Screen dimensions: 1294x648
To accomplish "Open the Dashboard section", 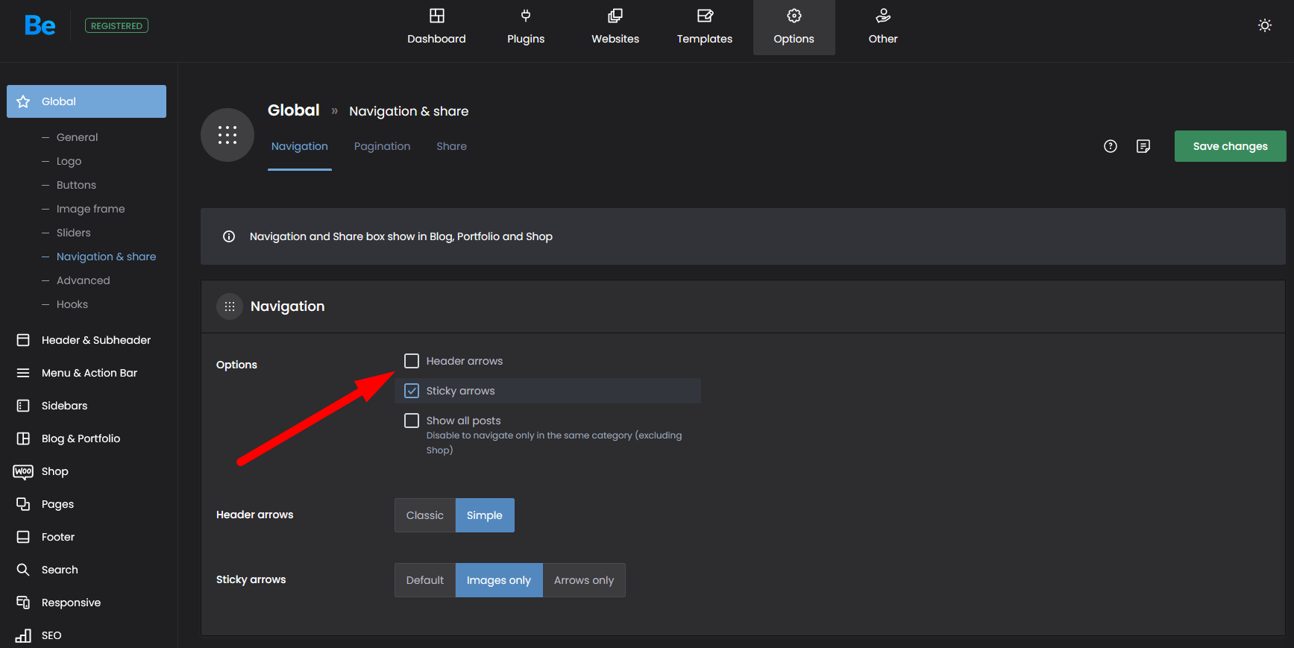I will (x=436, y=28).
